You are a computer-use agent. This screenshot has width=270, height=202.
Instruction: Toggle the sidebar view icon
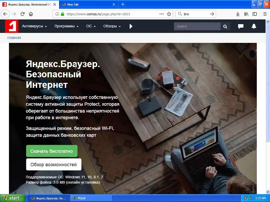click(x=255, y=14)
